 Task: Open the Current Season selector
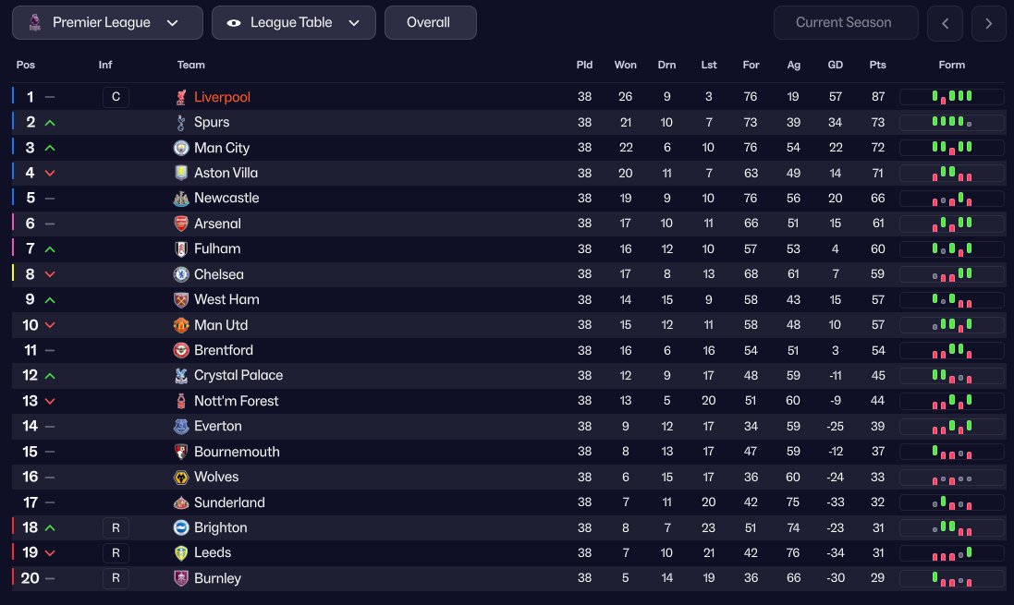click(x=845, y=23)
